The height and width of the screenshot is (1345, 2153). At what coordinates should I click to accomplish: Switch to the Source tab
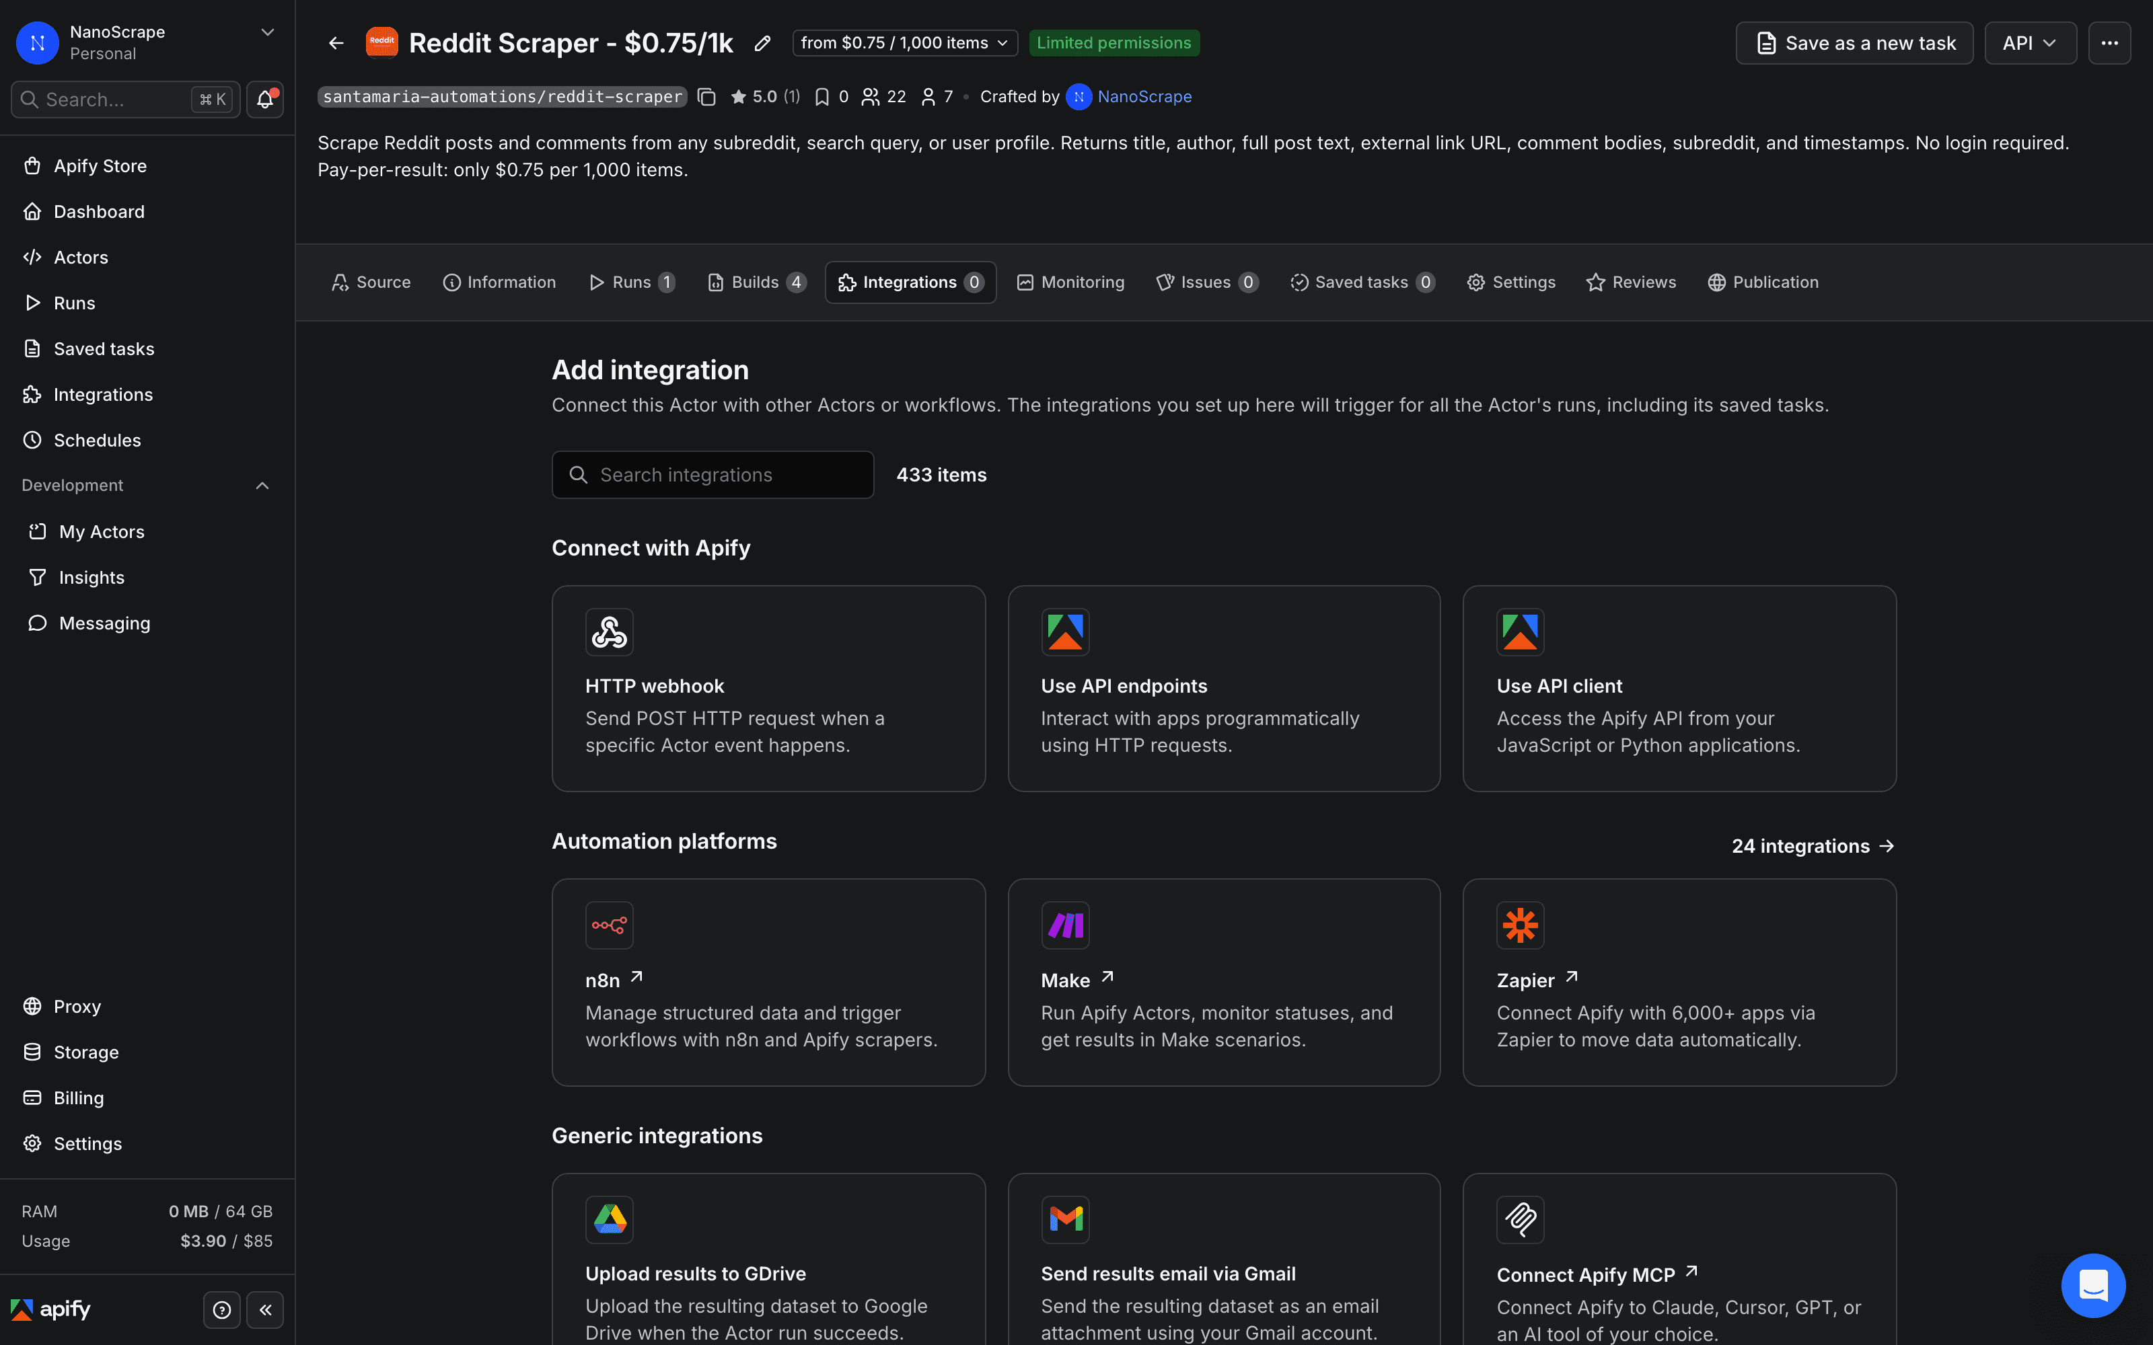371,282
